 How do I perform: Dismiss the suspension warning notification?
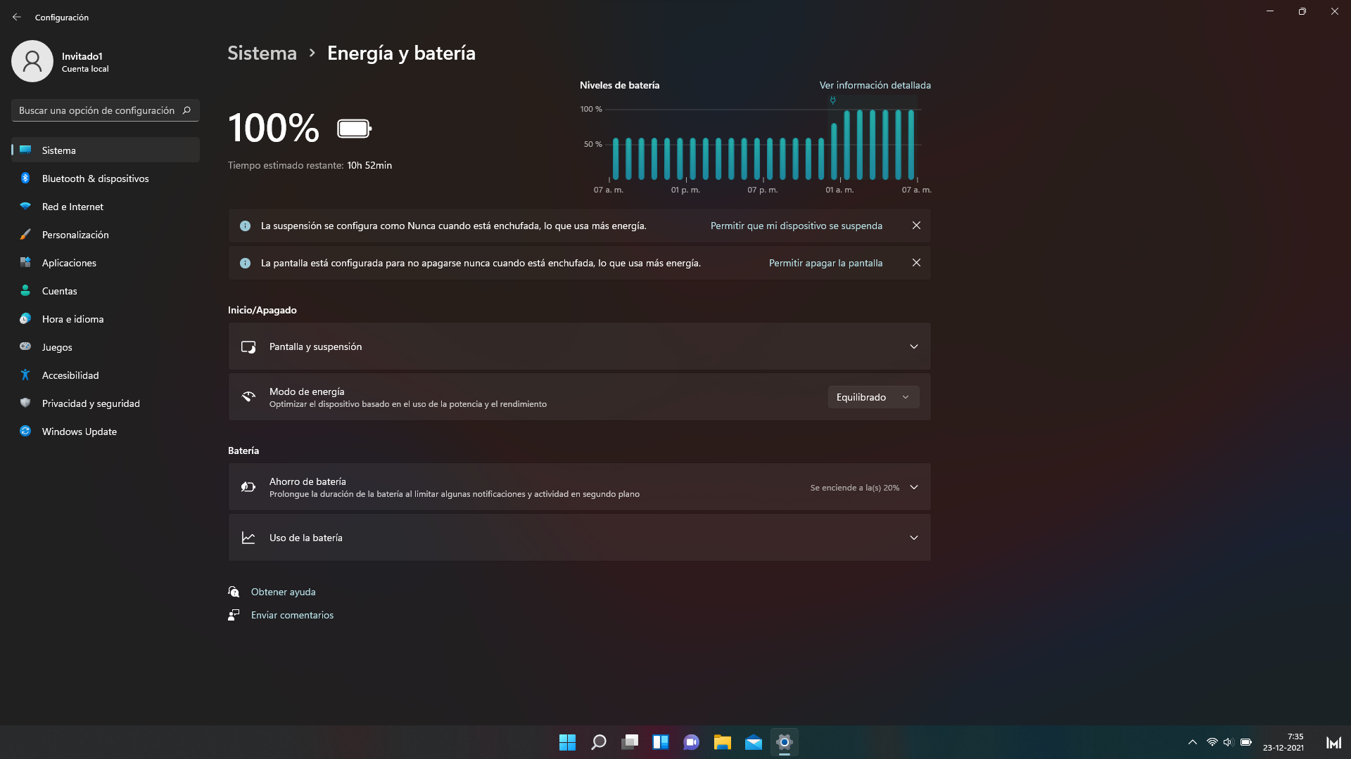pyautogui.click(x=916, y=226)
